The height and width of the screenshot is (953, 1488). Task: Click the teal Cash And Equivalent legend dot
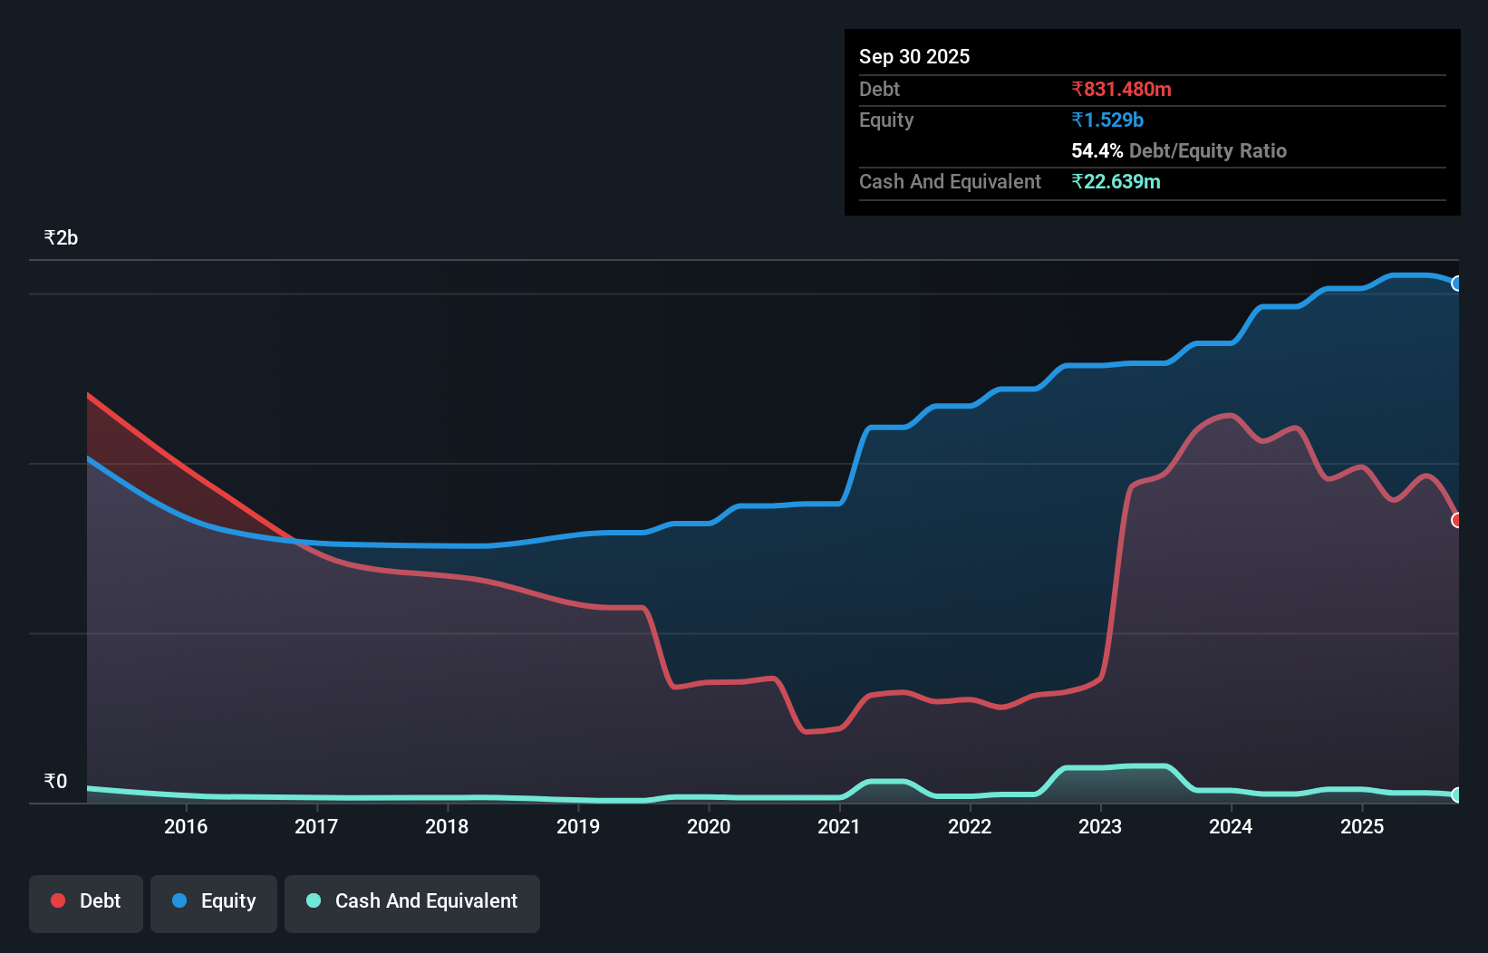pos(313,900)
